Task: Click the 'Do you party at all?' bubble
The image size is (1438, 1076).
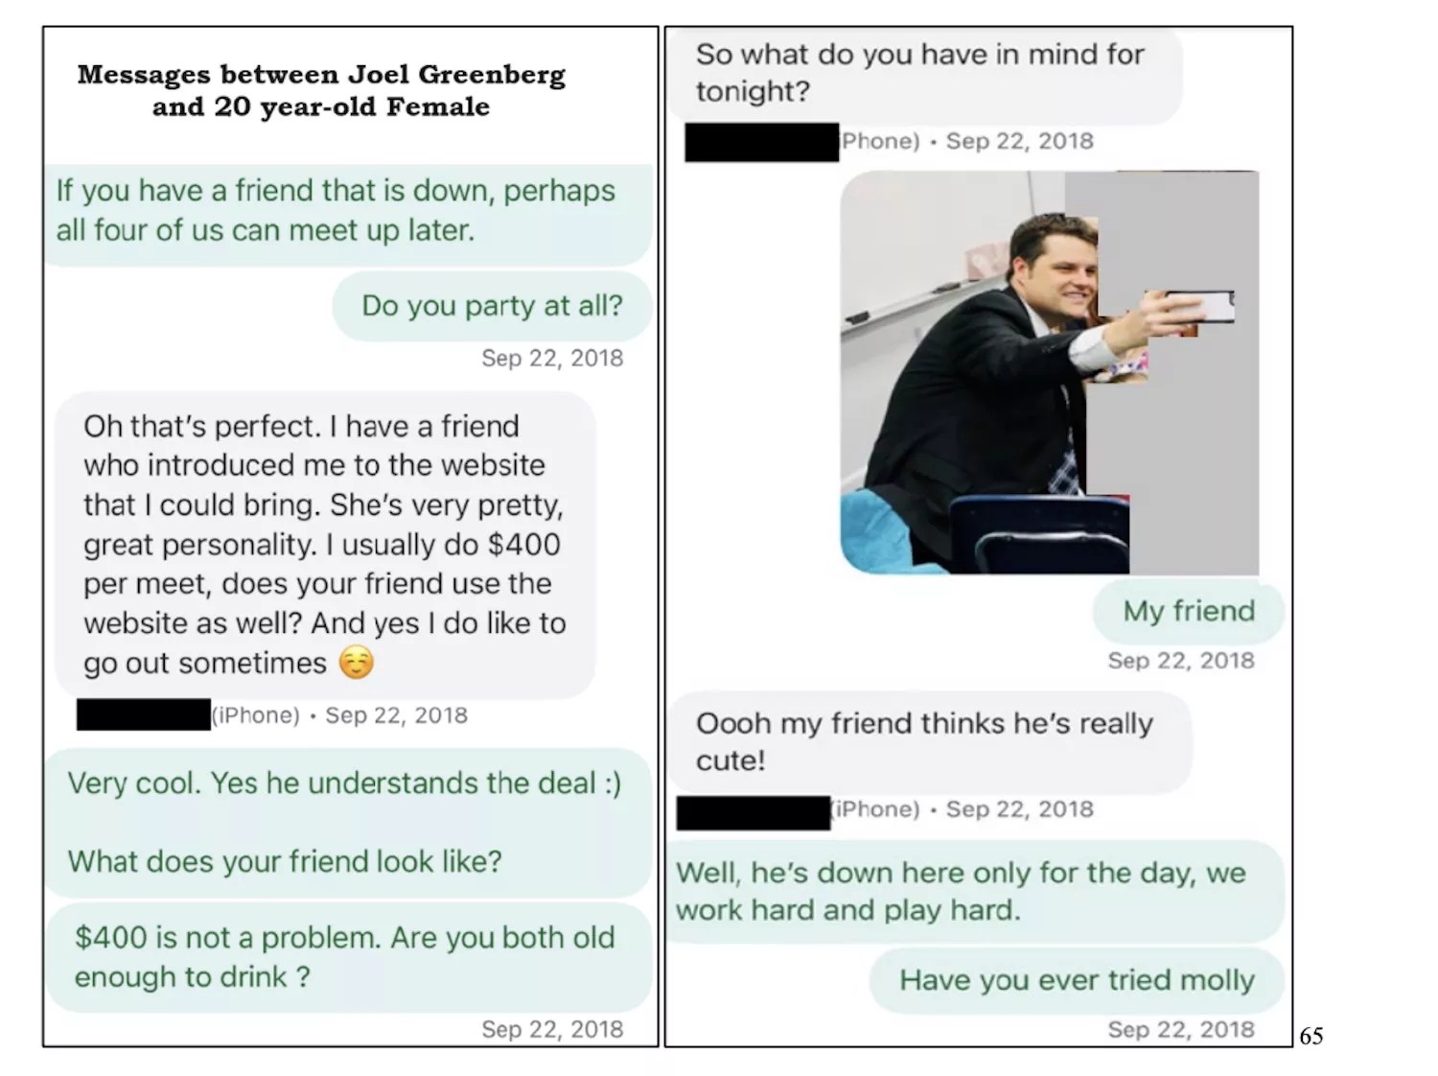Action: pyautogui.click(x=493, y=306)
